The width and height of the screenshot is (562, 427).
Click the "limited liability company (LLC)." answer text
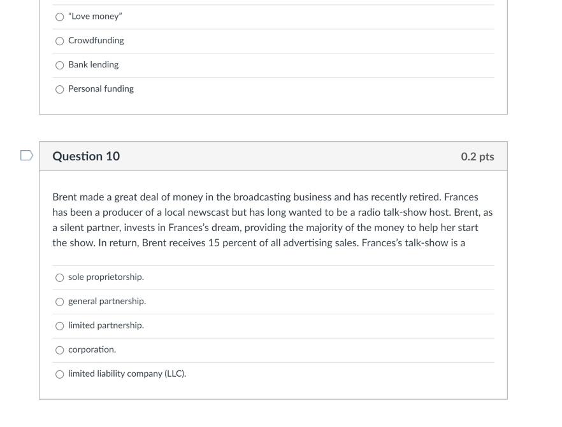click(127, 374)
